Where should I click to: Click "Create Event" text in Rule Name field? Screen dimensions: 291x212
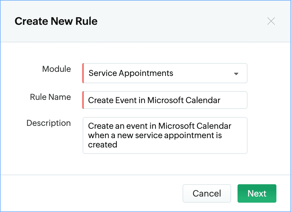pyautogui.click(x=112, y=100)
